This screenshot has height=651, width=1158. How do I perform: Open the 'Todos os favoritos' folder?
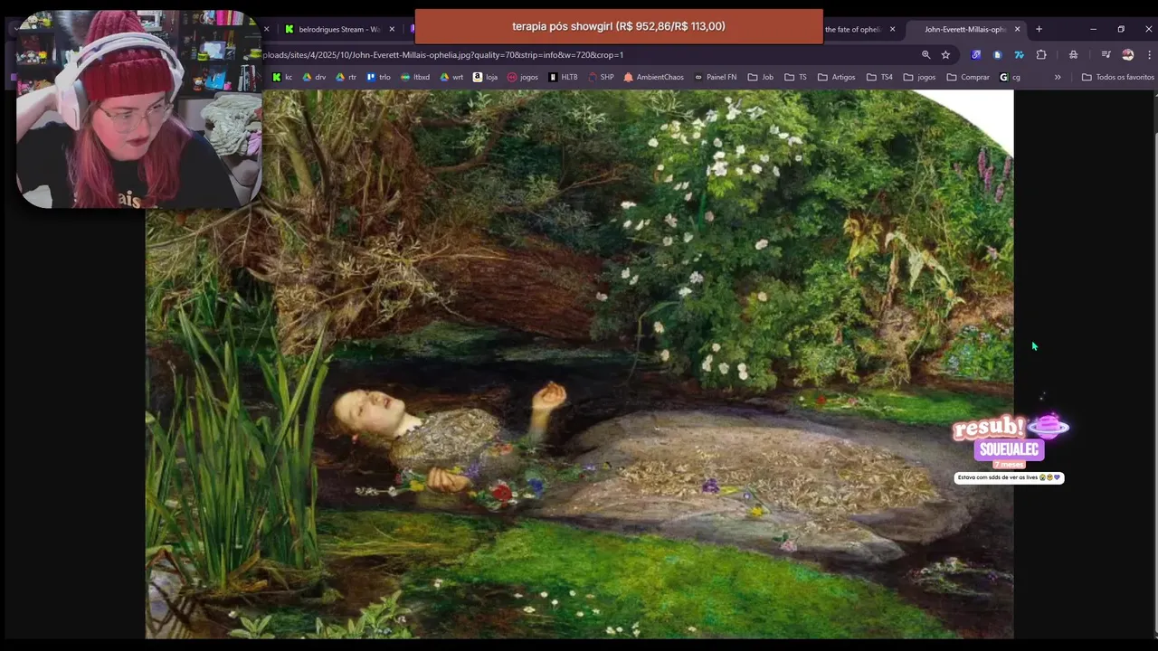[1118, 77]
